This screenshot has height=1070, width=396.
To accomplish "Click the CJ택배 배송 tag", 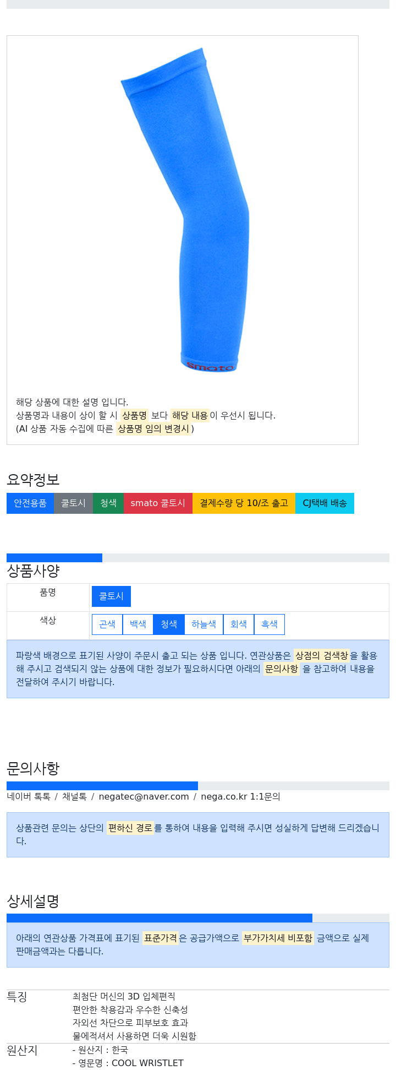I will [324, 503].
